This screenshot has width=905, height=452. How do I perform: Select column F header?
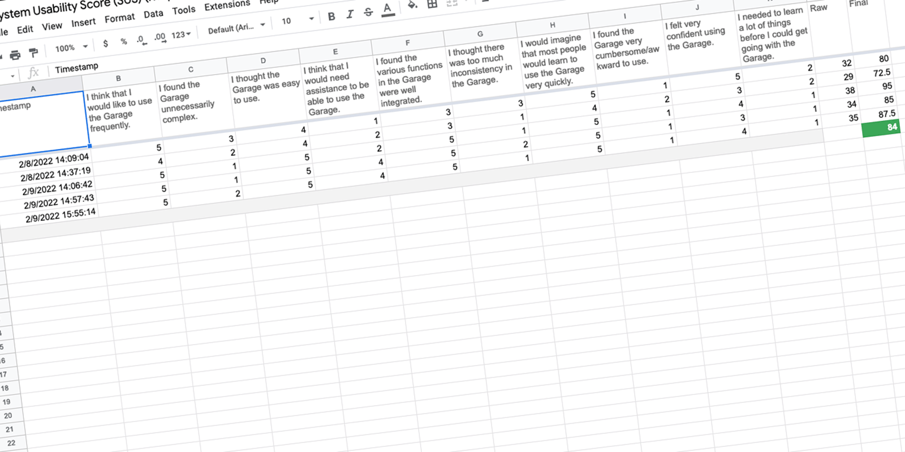408,42
